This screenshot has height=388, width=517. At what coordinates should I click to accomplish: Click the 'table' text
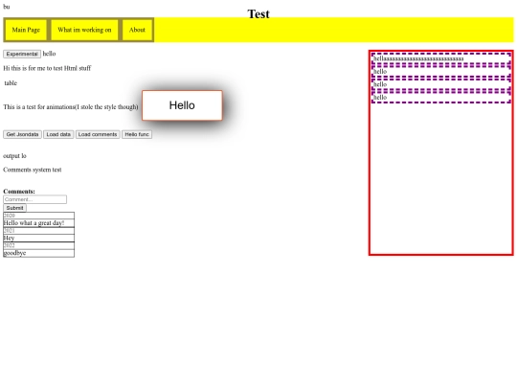click(x=11, y=83)
